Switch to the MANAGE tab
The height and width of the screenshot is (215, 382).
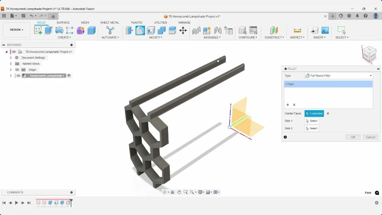184,23
